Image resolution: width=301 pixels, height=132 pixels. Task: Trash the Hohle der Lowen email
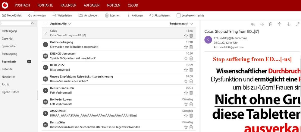(x=191, y=104)
